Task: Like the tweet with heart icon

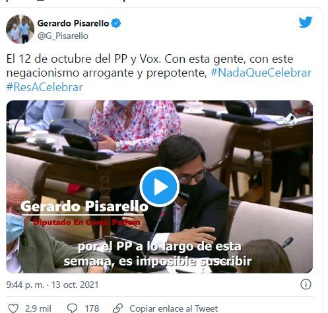Action: pyautogui.click(x=13, y=308)
